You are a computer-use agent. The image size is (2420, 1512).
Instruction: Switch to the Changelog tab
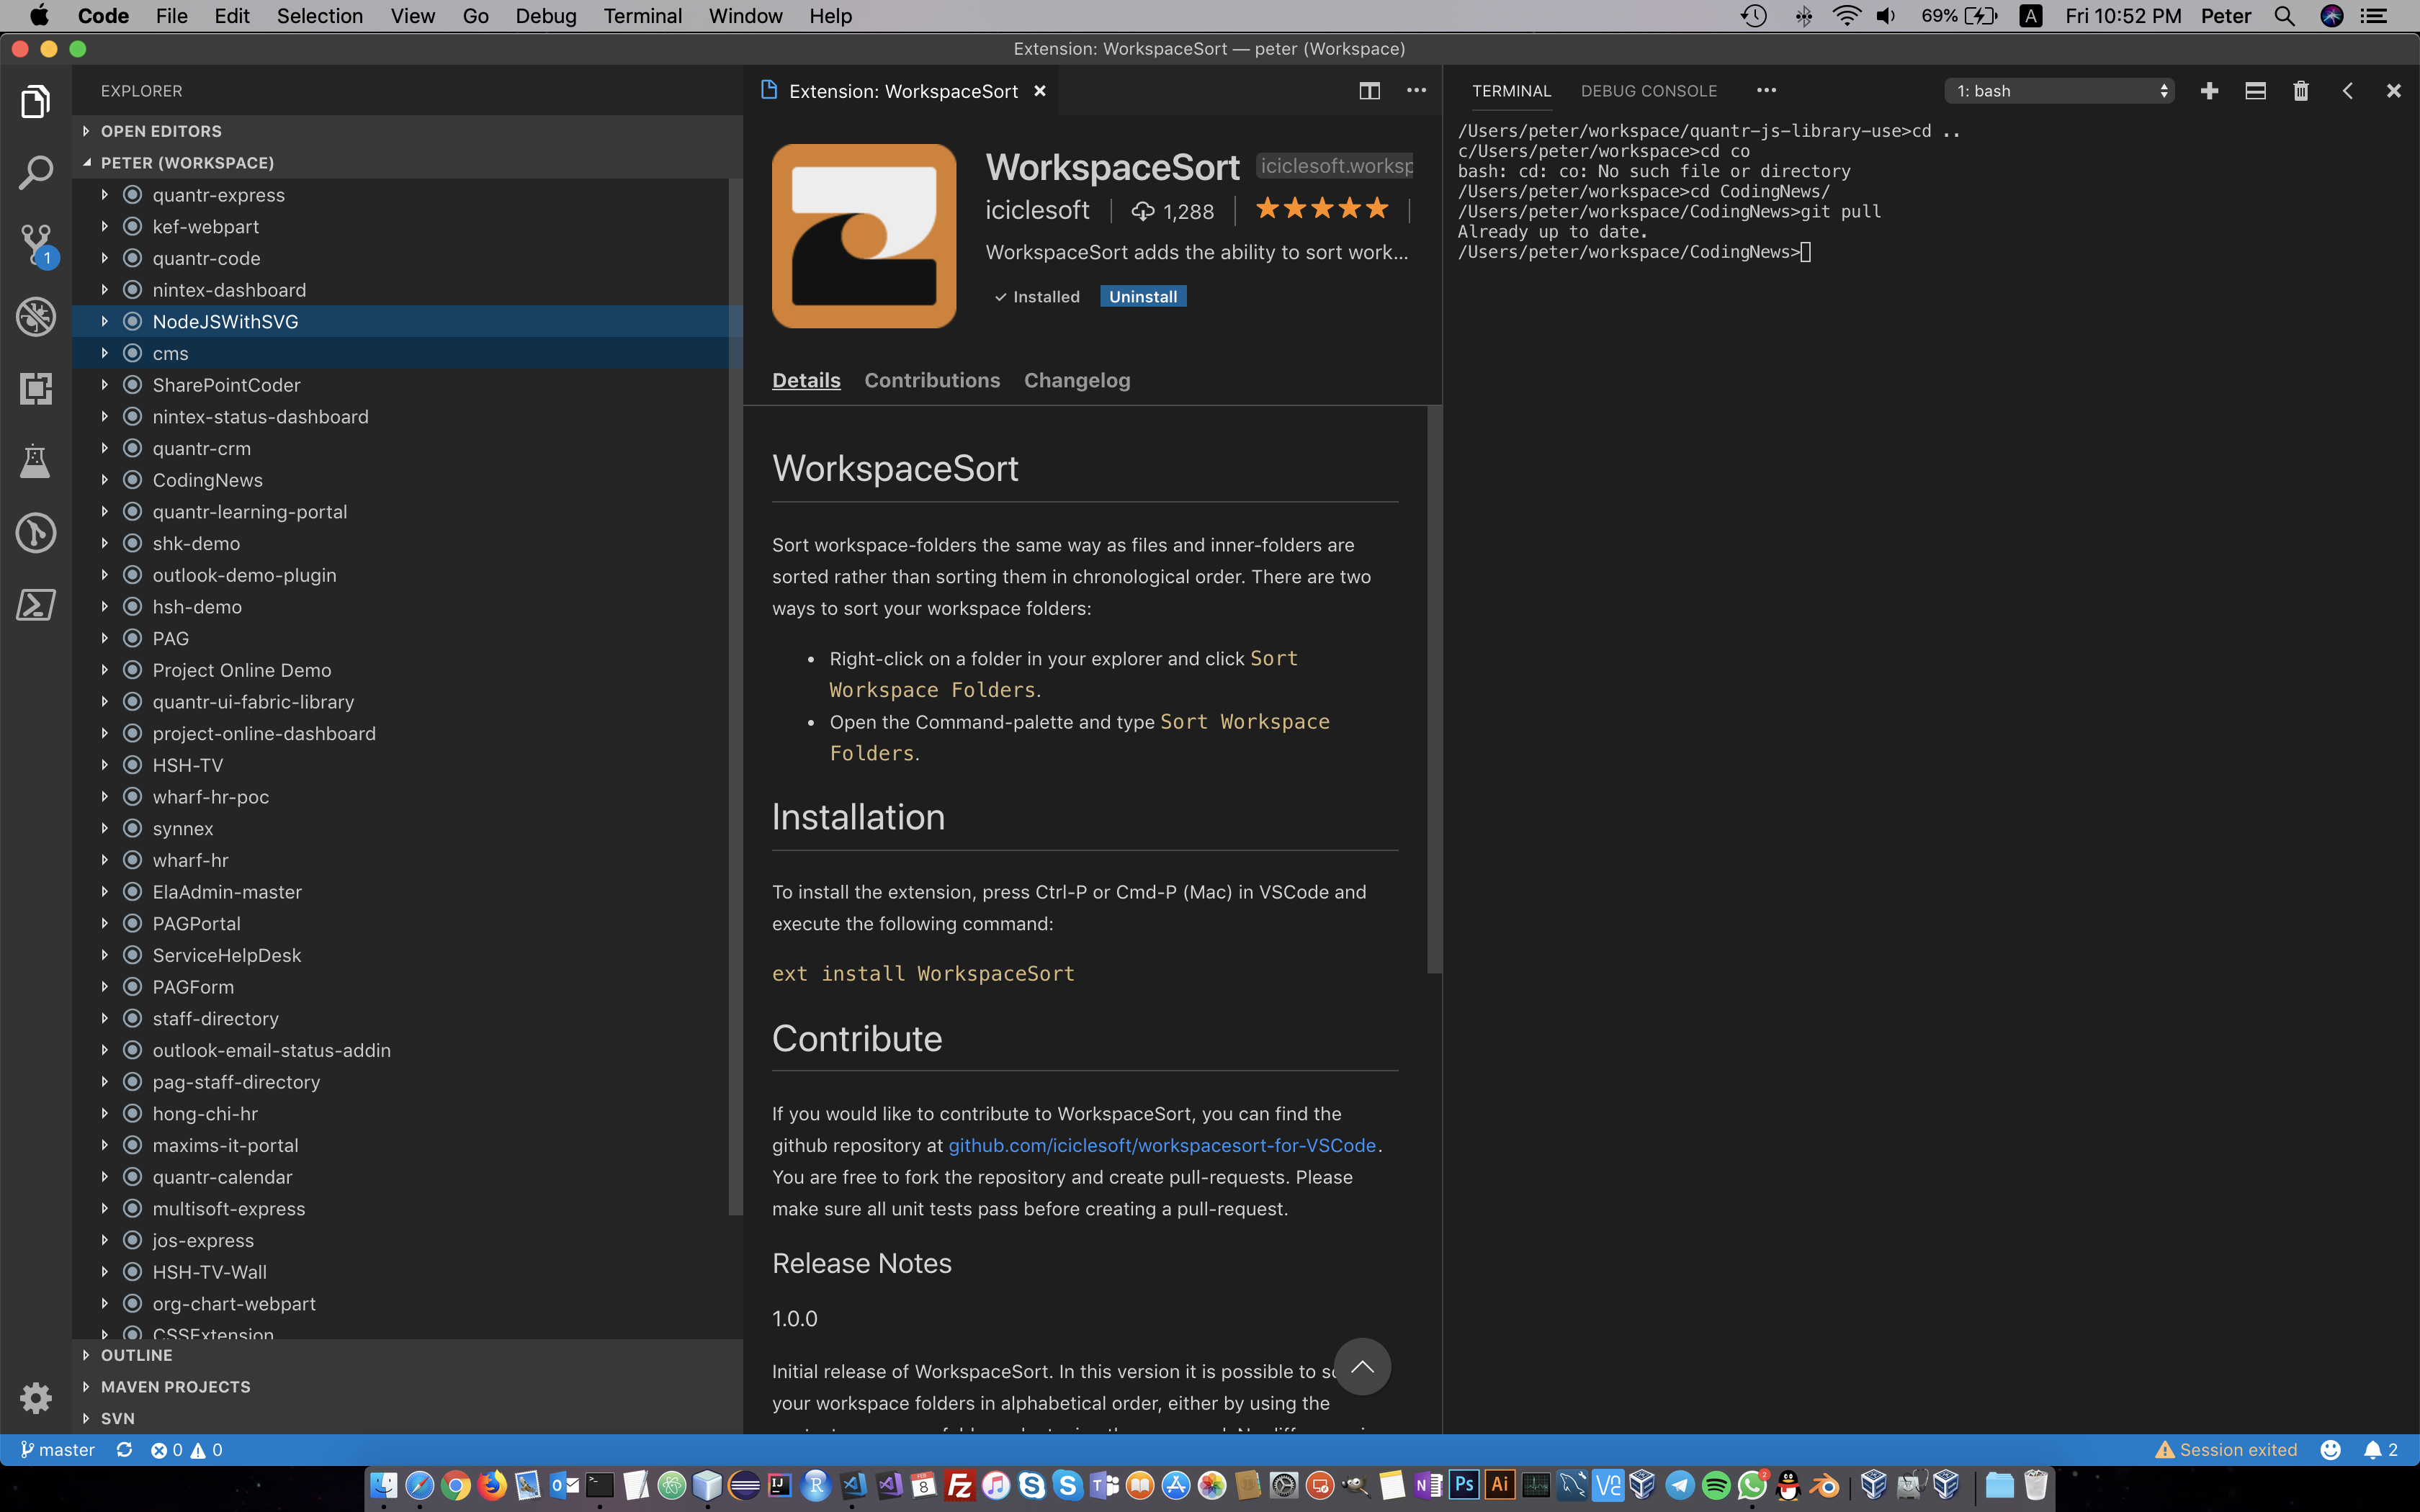tap(1077, 381)
